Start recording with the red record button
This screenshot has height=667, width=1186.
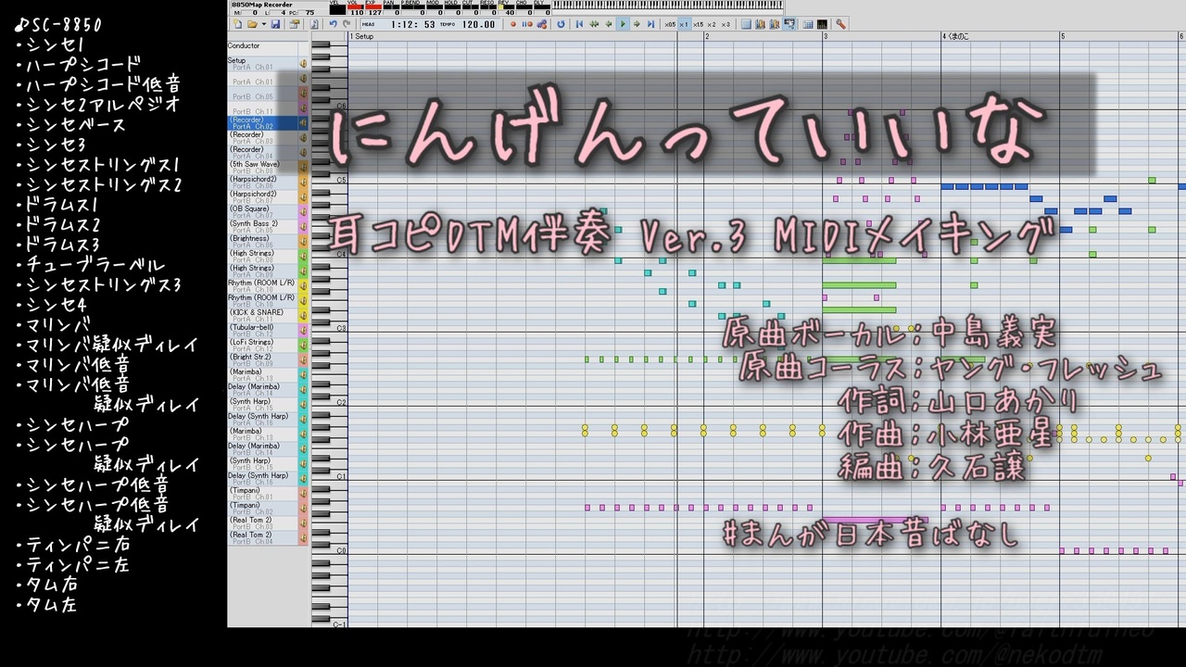[x=513, y=24]
